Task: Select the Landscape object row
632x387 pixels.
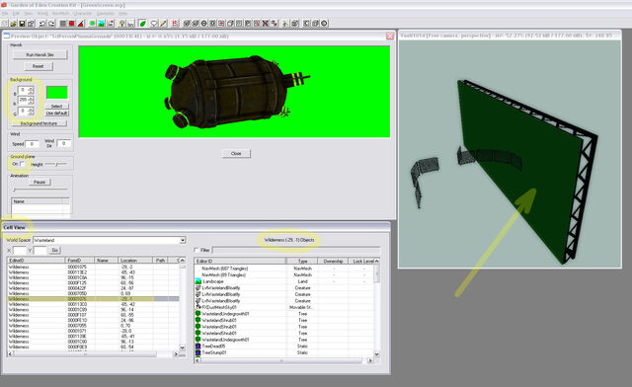Action: tap(284, 281)
